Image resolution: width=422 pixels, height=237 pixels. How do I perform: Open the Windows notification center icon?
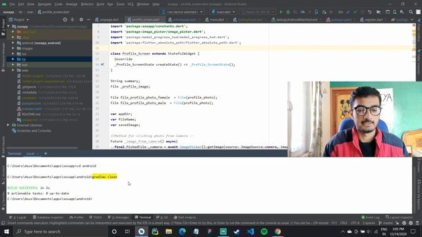tap(413, 231)
